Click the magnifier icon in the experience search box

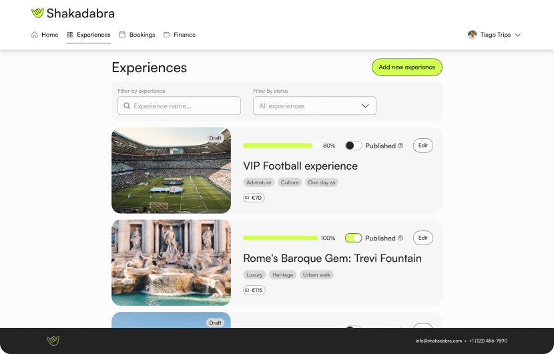[x=127, y=106]
